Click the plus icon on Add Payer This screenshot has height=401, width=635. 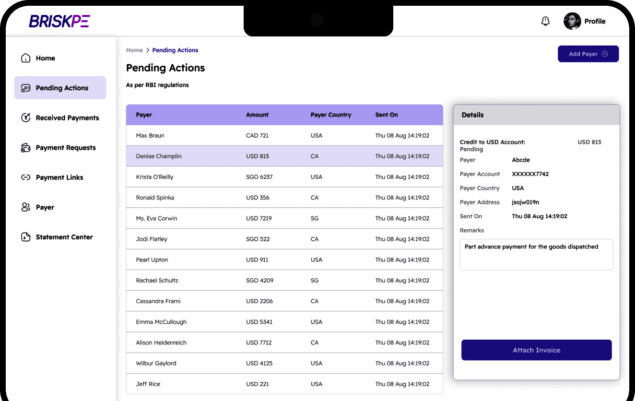[x=605, y=54]
